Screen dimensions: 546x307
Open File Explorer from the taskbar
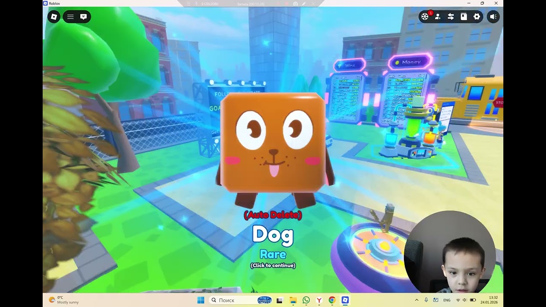tap(293, 300)
